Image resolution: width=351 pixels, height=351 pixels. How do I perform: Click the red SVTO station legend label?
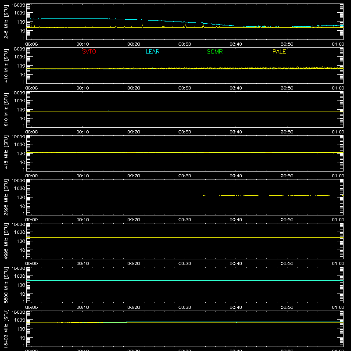[x=89, y=51]
